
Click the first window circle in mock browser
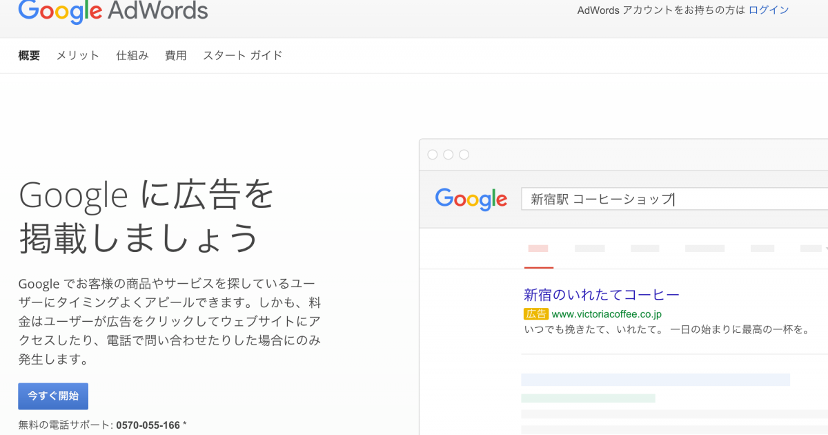(433, 155)
